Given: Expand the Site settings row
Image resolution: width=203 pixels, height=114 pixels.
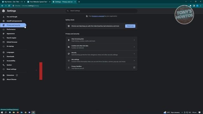Looking at the screenshot, I should coord(101,60).
